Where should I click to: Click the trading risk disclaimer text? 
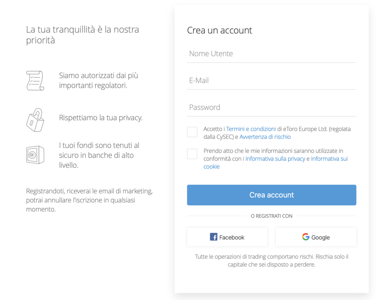coord(271,261)
